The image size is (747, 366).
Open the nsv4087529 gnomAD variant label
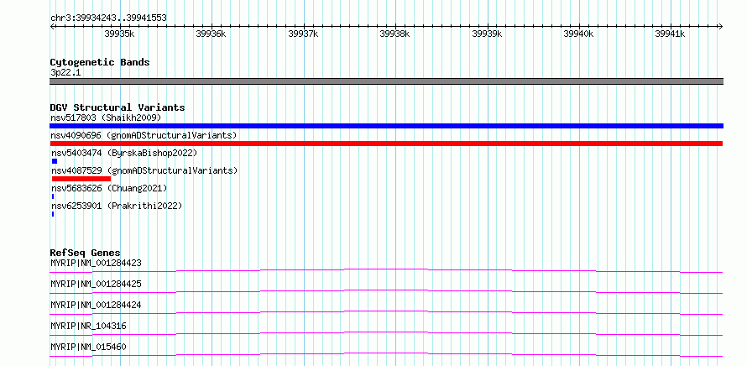coord(144,170)
